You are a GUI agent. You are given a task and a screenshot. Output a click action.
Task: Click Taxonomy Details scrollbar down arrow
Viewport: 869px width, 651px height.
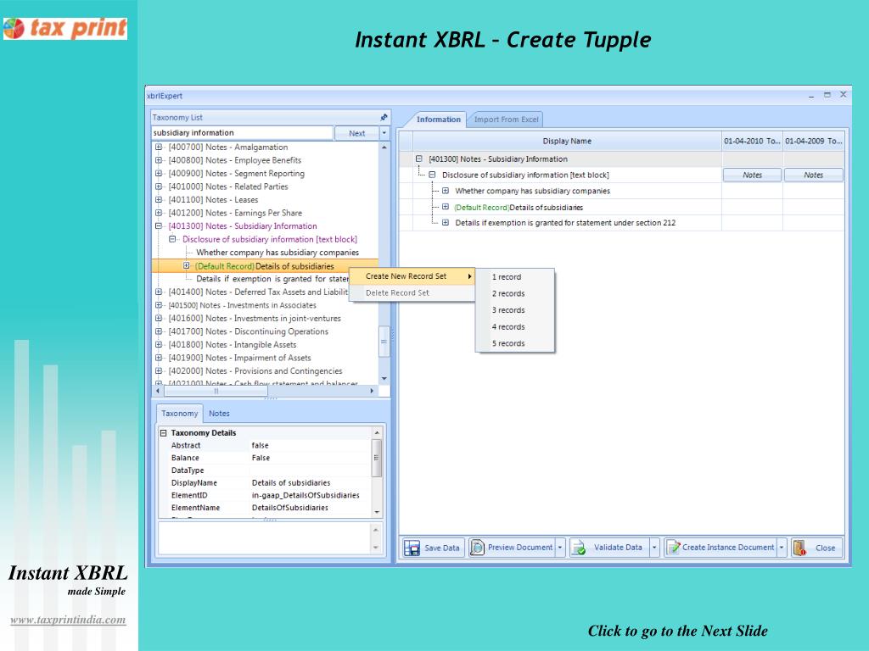[x=377, y=512]
